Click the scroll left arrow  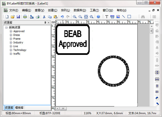58,109
